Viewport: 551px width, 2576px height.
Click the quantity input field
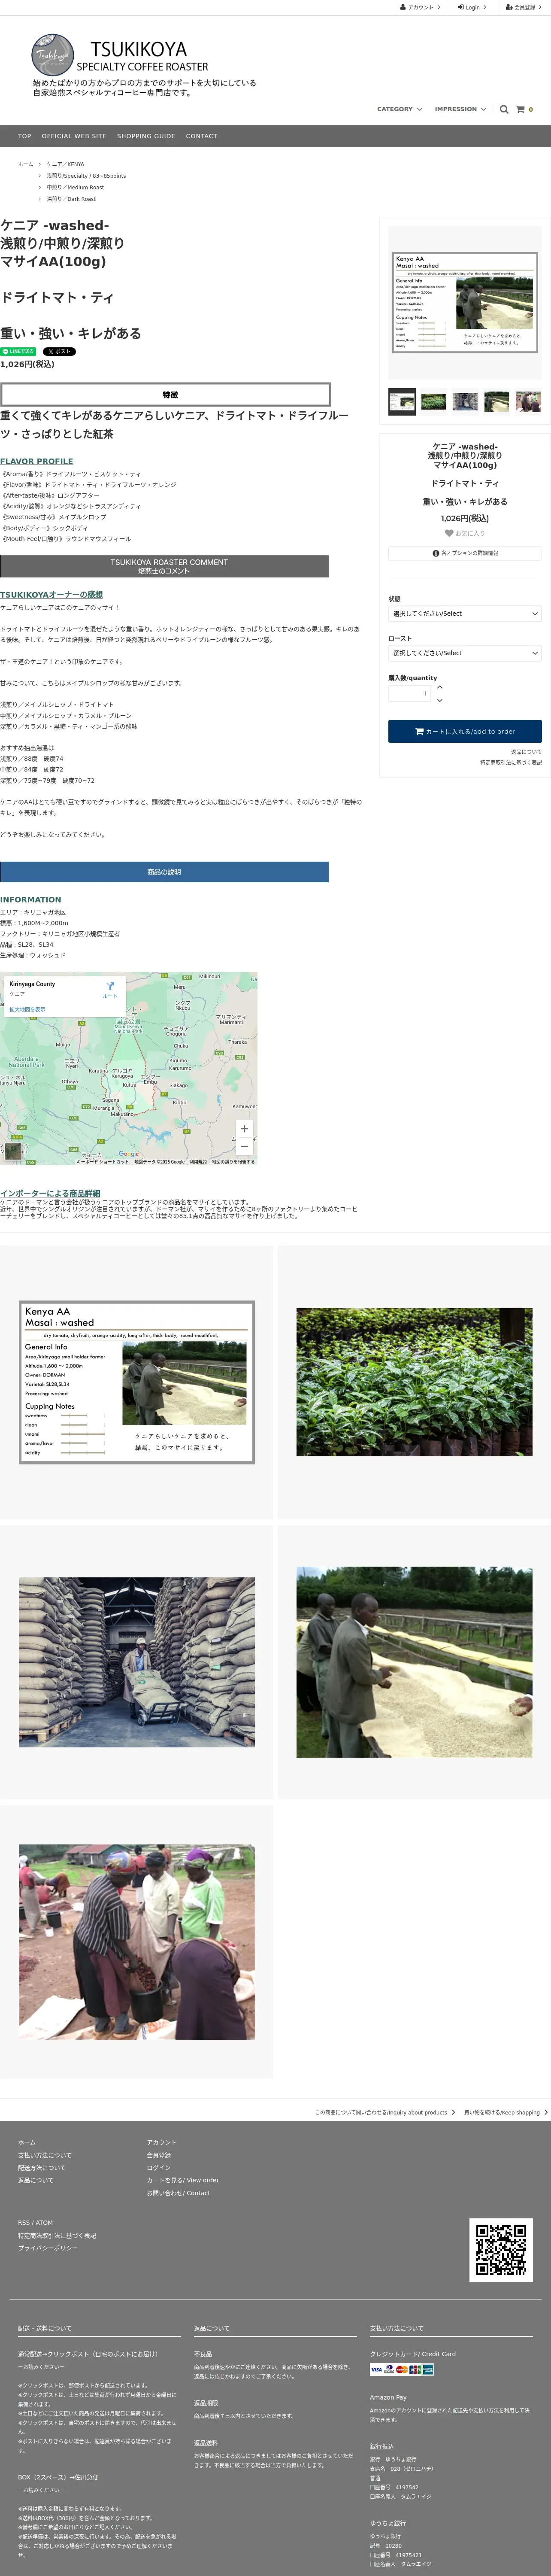pos(409,693)
